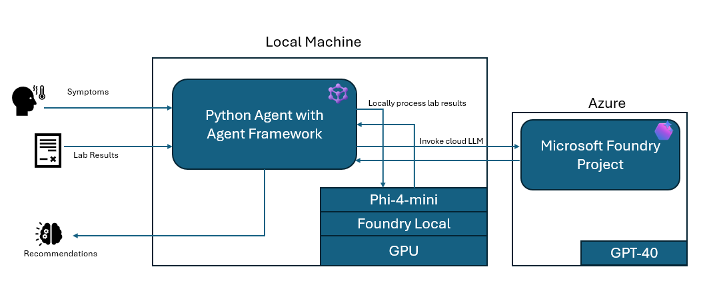Click the GPT-4o block
Image resolution: width=723 pixels, height=293 pixels.
[x=633, y=253]
